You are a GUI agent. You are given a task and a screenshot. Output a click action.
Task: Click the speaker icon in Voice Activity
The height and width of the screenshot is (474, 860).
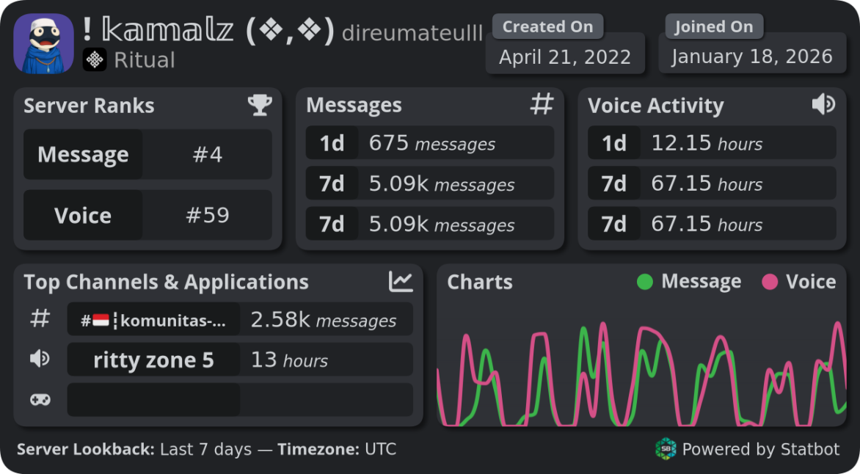coord(823,105)
